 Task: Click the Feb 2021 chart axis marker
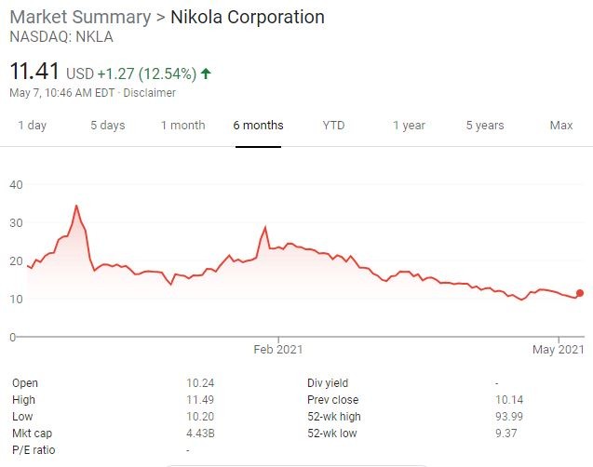pos(278,350)
